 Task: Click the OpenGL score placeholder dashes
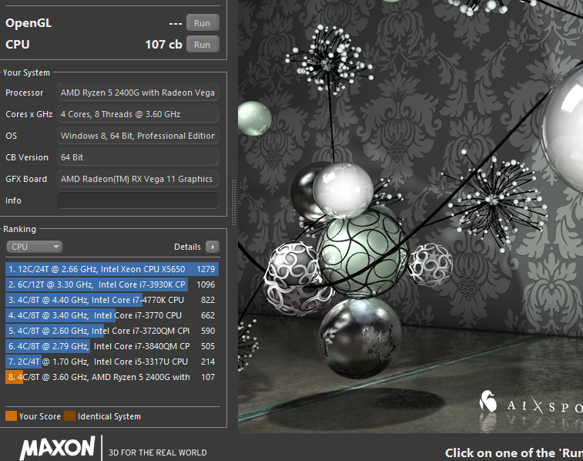(175, 23)
